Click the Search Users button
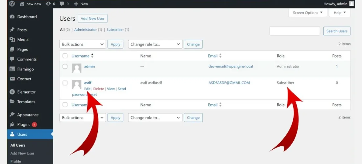 (337, 31)
